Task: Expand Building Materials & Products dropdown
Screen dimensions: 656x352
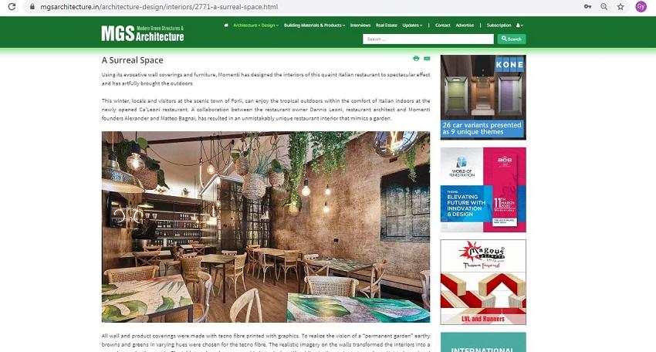Action: pos(314,25)
